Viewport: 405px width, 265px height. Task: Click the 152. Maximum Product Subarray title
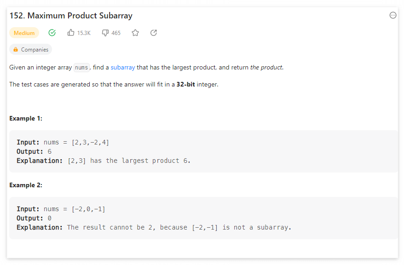pos(71,16)
